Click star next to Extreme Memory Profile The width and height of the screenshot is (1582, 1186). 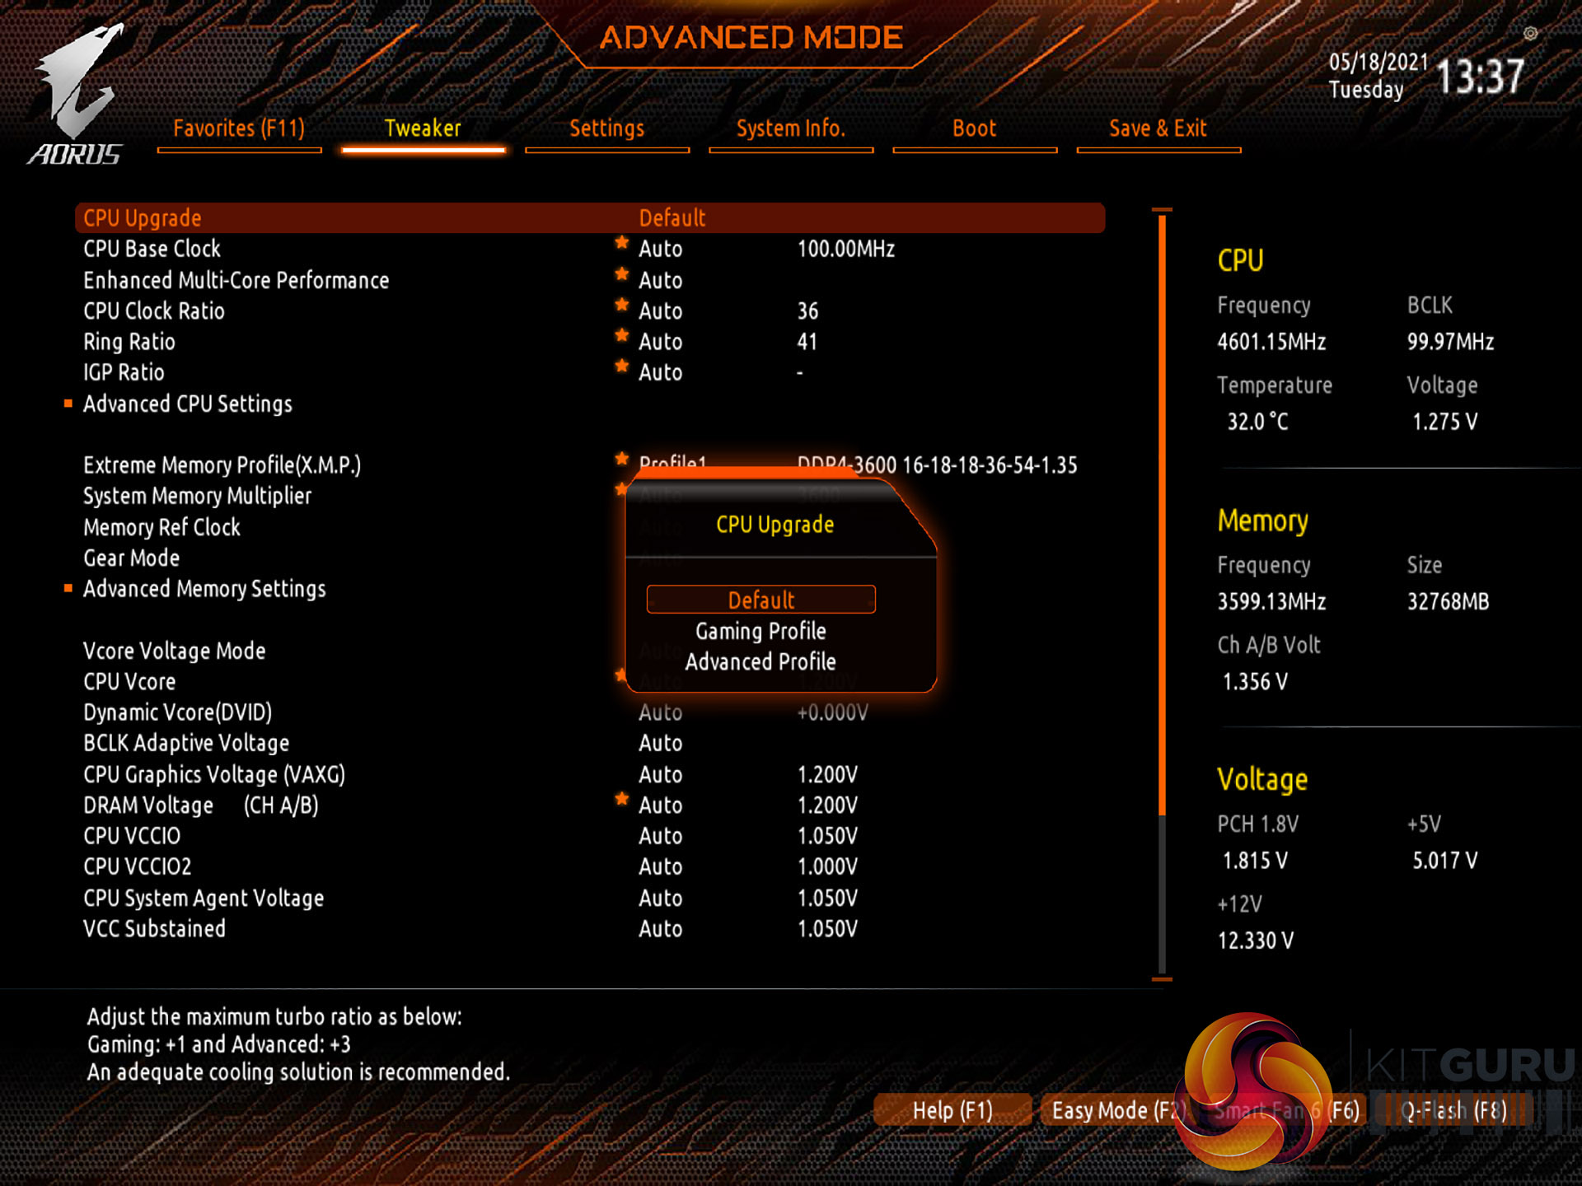(622, 459)
